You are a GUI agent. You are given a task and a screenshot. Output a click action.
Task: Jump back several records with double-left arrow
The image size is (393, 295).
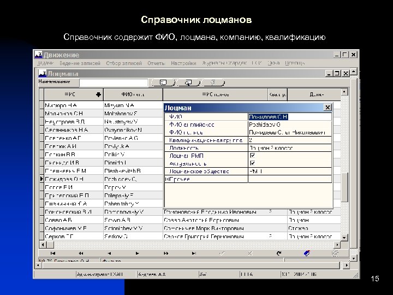pyautogui.click(x=81, y=253)
